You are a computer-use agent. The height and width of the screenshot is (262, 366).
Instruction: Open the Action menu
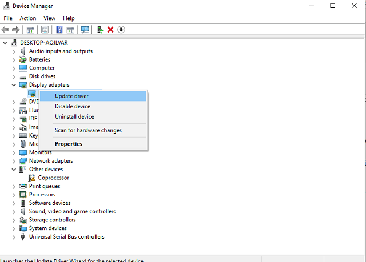click(x=28, y=18)
